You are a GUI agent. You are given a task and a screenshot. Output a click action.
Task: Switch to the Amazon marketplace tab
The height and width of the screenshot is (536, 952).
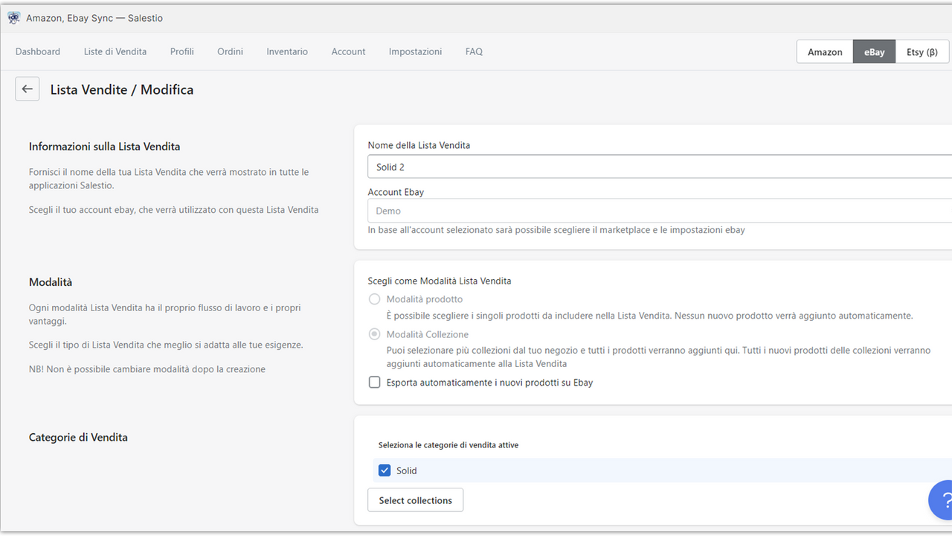click(x=825, y=52)
